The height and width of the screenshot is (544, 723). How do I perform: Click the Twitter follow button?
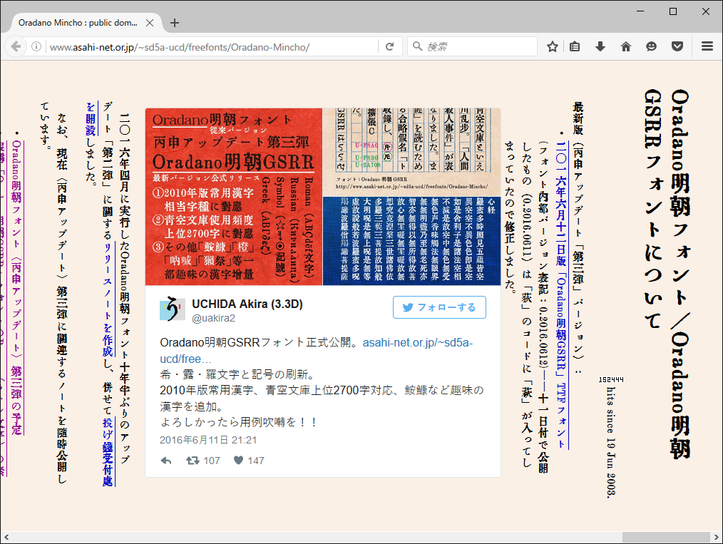(439, 307)
